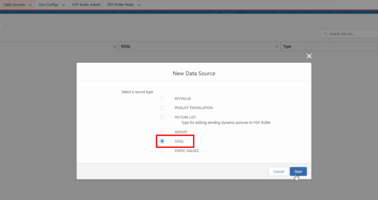
Task: Expand the PDF Butler Packs chevron
Action: [x=139, y=5]
